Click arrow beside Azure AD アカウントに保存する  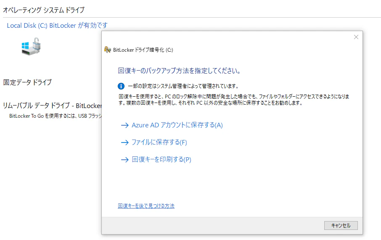(x=125, y=125)
